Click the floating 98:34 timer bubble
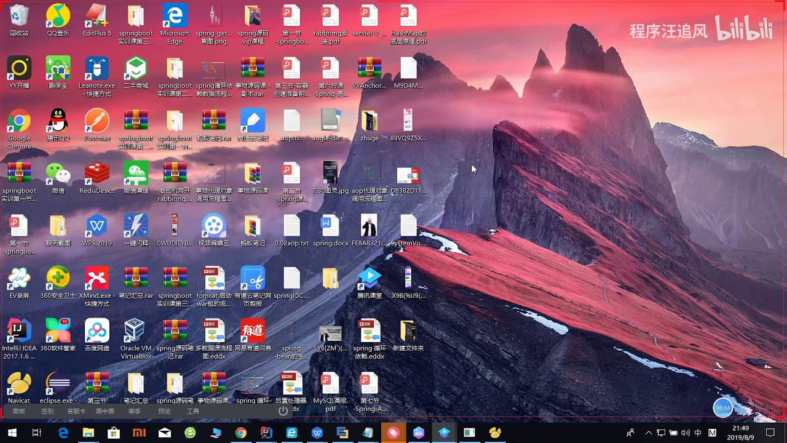Viewport: 787px width, 443px height. click(x=722, y=407)
